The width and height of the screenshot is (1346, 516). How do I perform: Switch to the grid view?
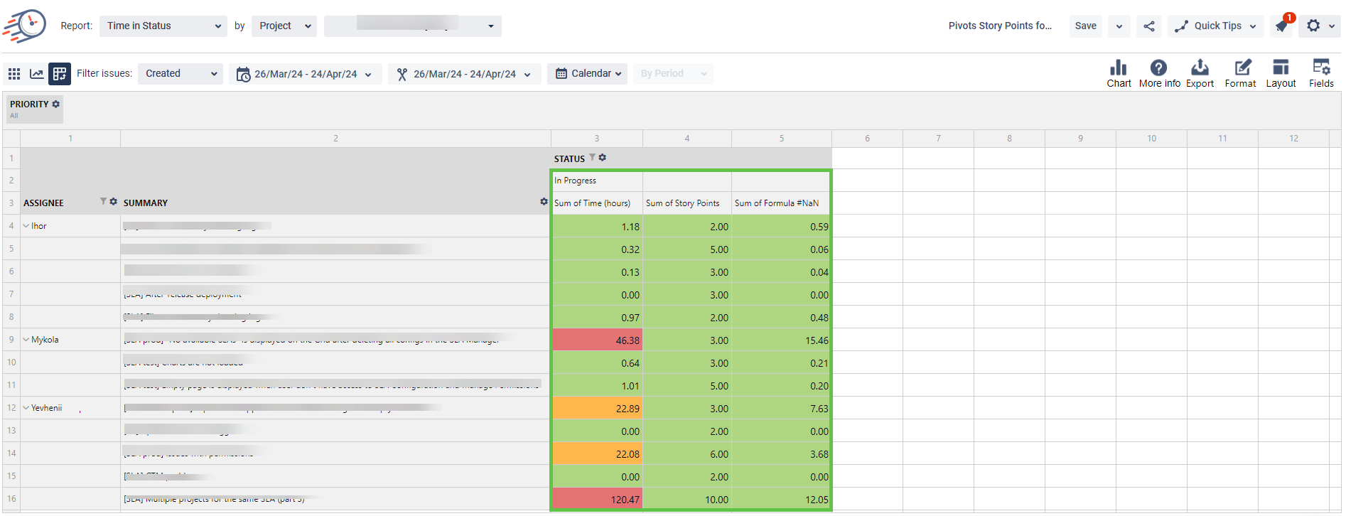pos(14,74)
